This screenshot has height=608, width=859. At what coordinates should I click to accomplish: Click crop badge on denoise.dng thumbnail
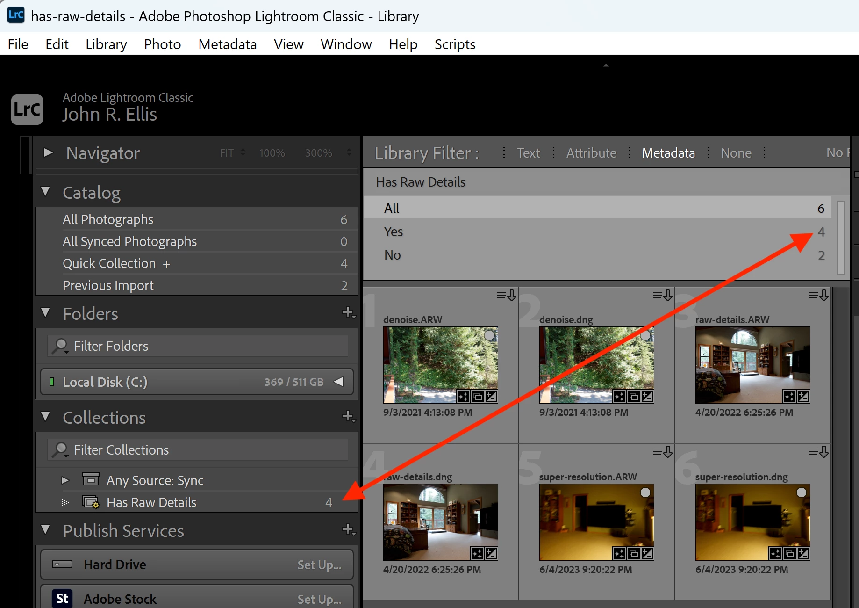coord(633,397)
